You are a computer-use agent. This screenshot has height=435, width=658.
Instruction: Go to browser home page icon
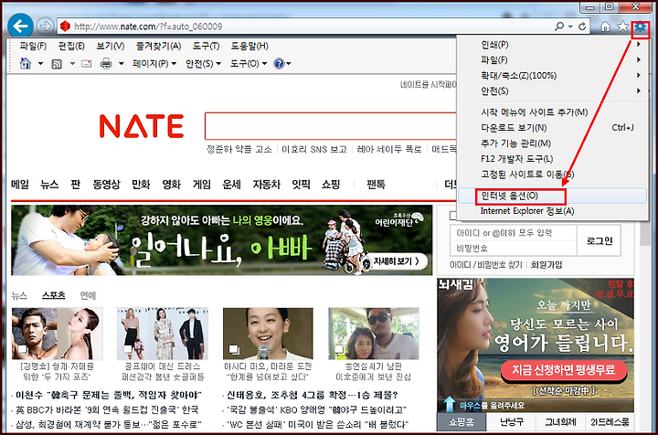[605, 27]
